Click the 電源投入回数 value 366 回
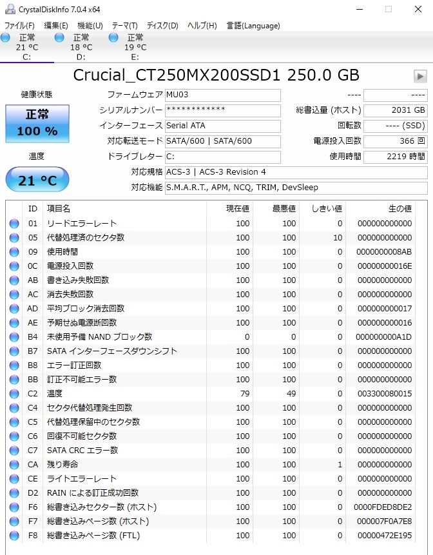The image size is (433, 555). [x=396, y=141]
